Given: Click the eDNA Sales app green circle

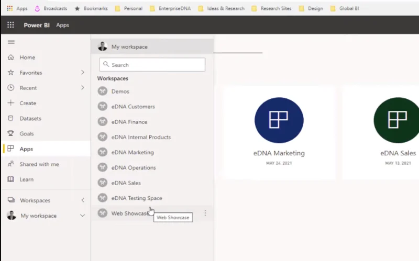Looking at the screenshot, I should tap(396, 120).
